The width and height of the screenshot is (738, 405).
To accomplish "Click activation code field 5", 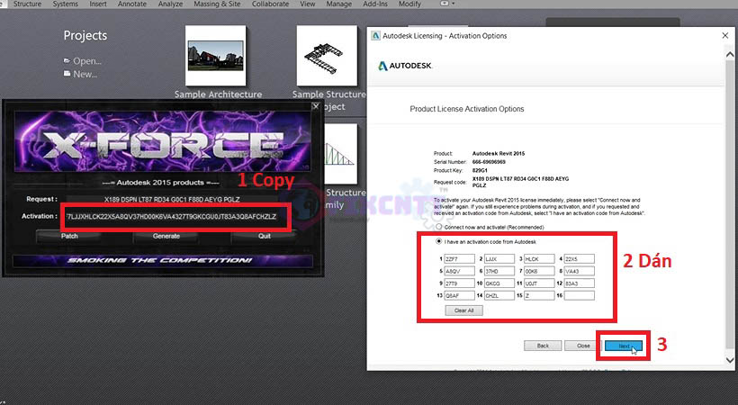I will coord(459,271).
